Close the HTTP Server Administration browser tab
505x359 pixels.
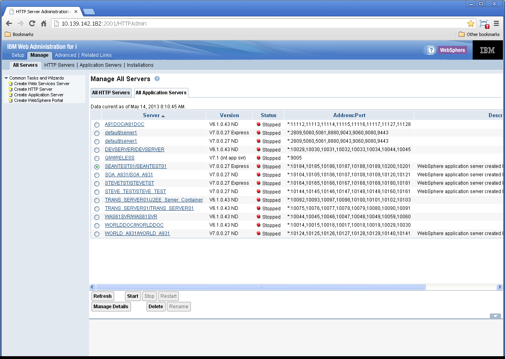tap(76, 12)
